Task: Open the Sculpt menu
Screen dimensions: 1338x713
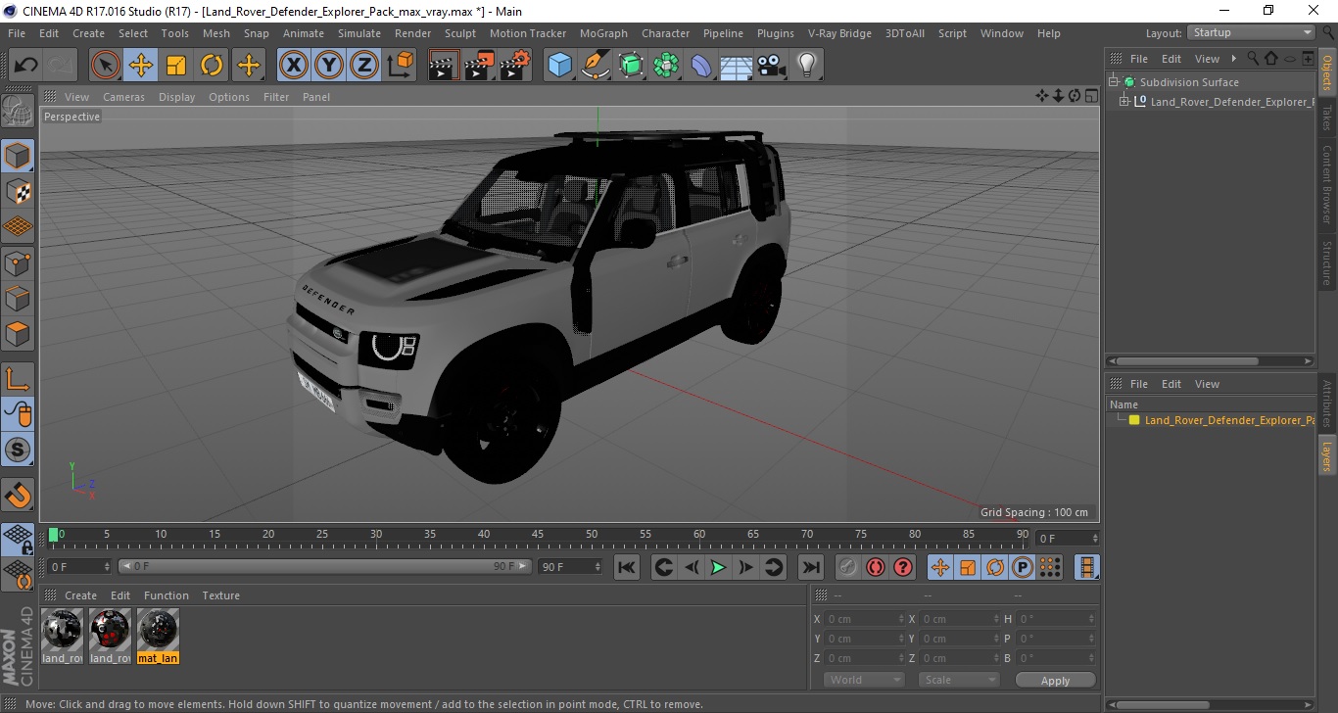Action: 460,33
